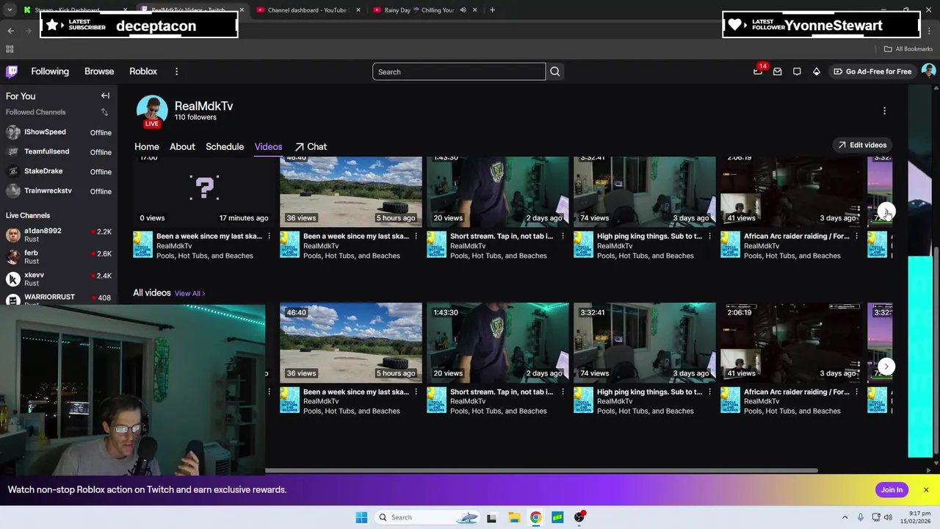Click the horizontal scrollbar below videos
Viewport: 940px width, 529px height.
coord(541,470)
